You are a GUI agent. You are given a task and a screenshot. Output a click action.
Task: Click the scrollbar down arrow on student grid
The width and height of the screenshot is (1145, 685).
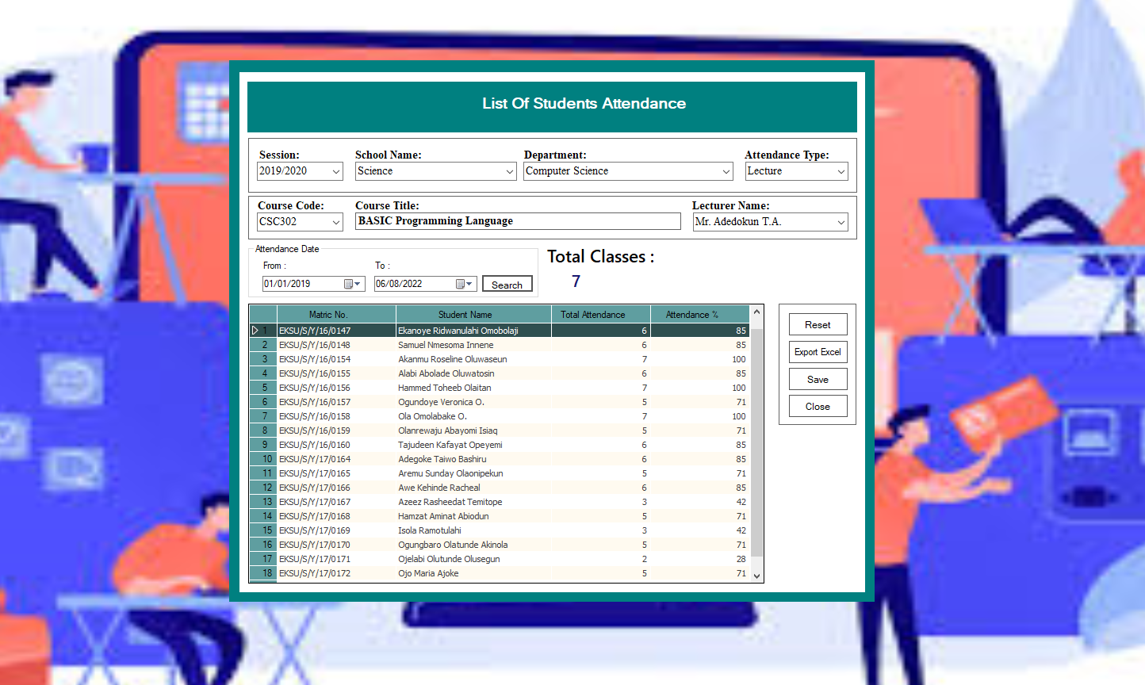click(x=756, y=576)
